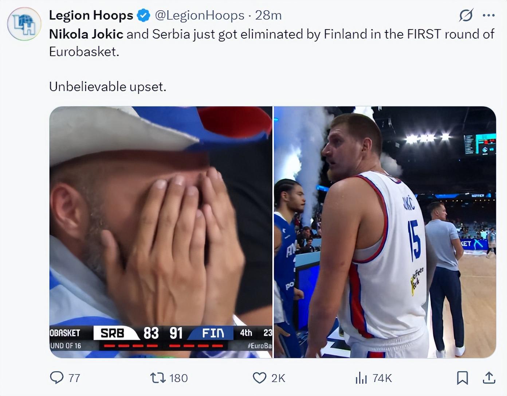Click the share upload arrow icon
The height and width of the screenshot is (396, 507).
point(489,378)
